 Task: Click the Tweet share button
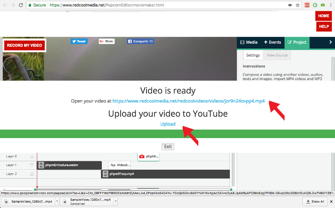point(78,41)
